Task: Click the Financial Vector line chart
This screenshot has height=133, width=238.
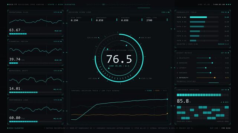Action: click(x=36, y=51)
